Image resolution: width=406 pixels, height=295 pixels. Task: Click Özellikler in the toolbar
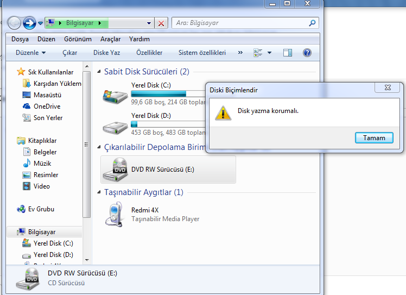[x=149, y=53]
